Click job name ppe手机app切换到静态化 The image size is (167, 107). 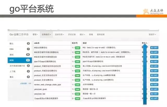coord(45,61)
